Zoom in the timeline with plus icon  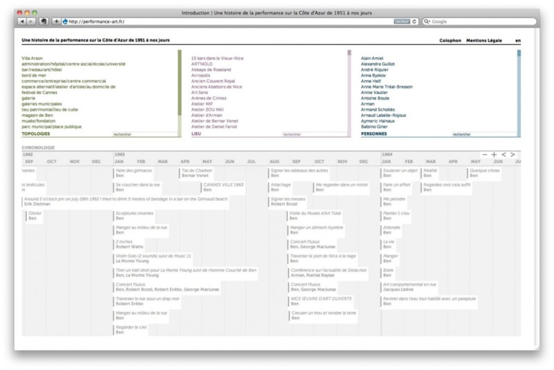point(494,154)
